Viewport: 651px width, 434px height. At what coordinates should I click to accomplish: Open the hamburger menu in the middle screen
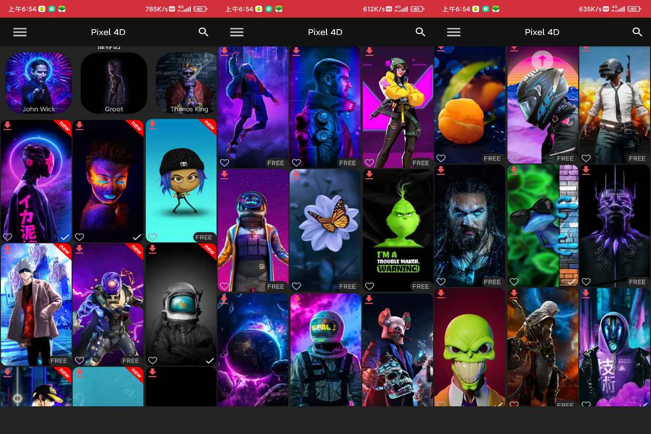[x=237, y=32]
